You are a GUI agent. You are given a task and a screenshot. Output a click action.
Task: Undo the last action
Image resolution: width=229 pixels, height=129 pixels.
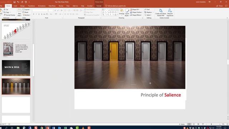coord(18,2)
